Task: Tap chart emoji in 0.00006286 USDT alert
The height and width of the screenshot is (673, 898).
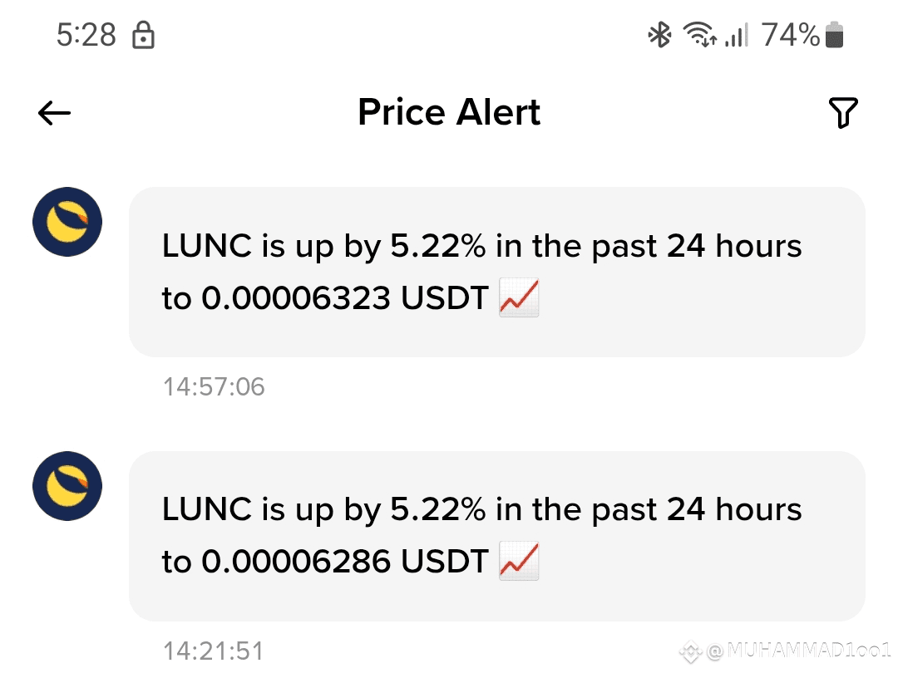Action: click(519, 561)
